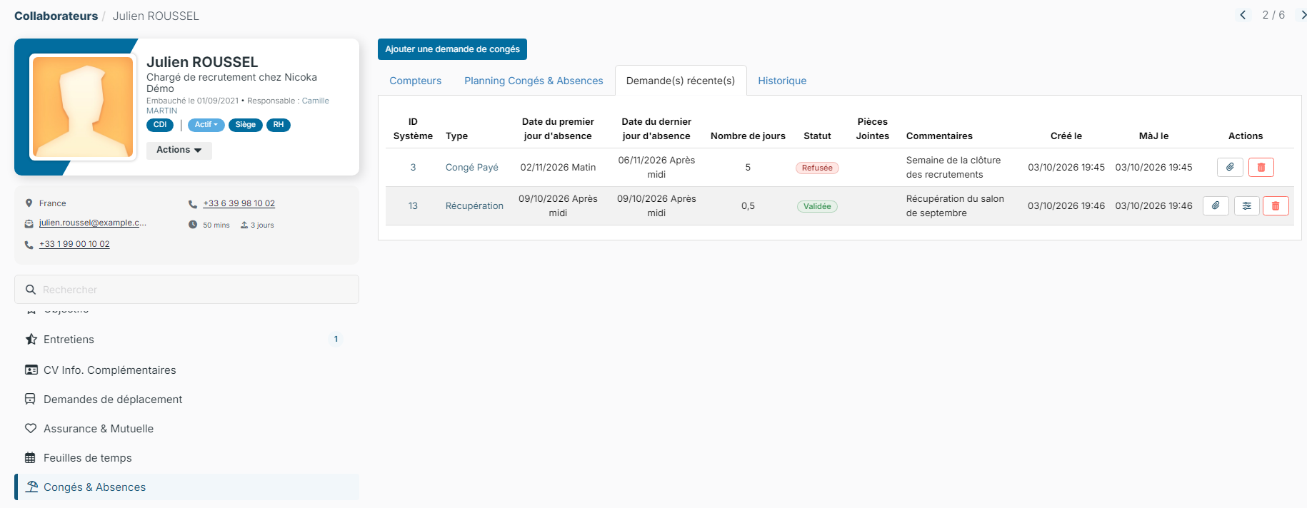Screen dimensions: 1307x508
Task: Open the Récupération type link
Action: [474, 206]
